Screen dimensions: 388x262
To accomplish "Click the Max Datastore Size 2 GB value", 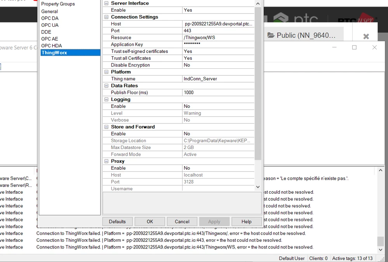I will coord(218,148).
